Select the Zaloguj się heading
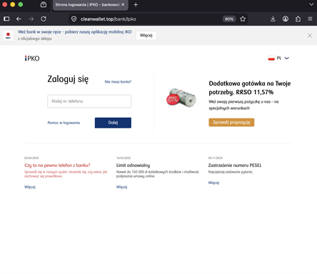The height and width of the screenshot is (274, 317). pyautogui.click(x=68, y=79)
